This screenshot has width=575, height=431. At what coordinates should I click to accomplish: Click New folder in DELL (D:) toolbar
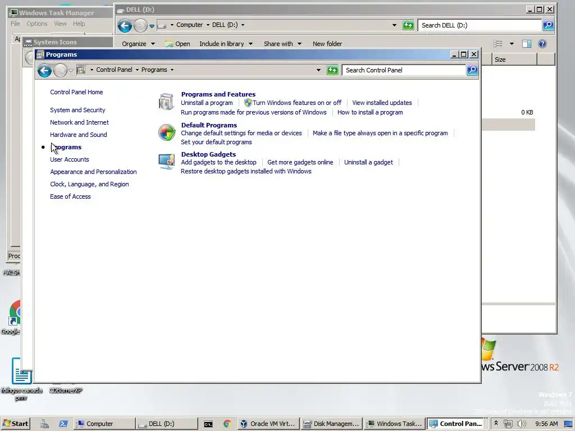click(327, 44)
